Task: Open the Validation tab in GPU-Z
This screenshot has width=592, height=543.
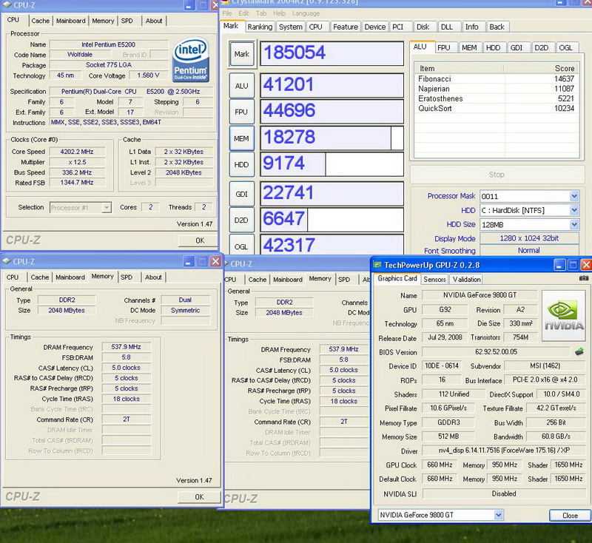Action: point(466,279)
